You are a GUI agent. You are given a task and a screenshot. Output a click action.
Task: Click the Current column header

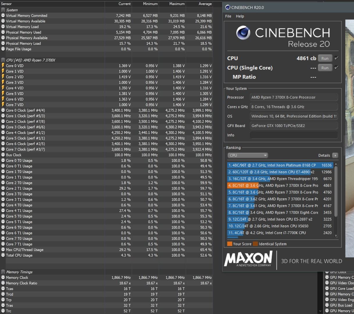pos(118,4)
